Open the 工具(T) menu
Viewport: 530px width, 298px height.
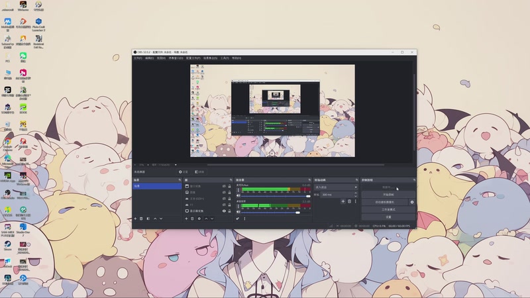pos(225,58)
